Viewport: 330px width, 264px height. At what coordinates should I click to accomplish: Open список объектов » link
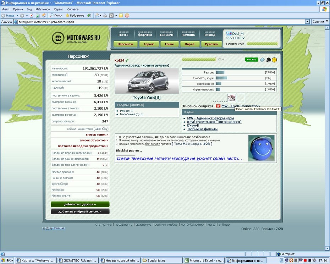coord(94,140)
